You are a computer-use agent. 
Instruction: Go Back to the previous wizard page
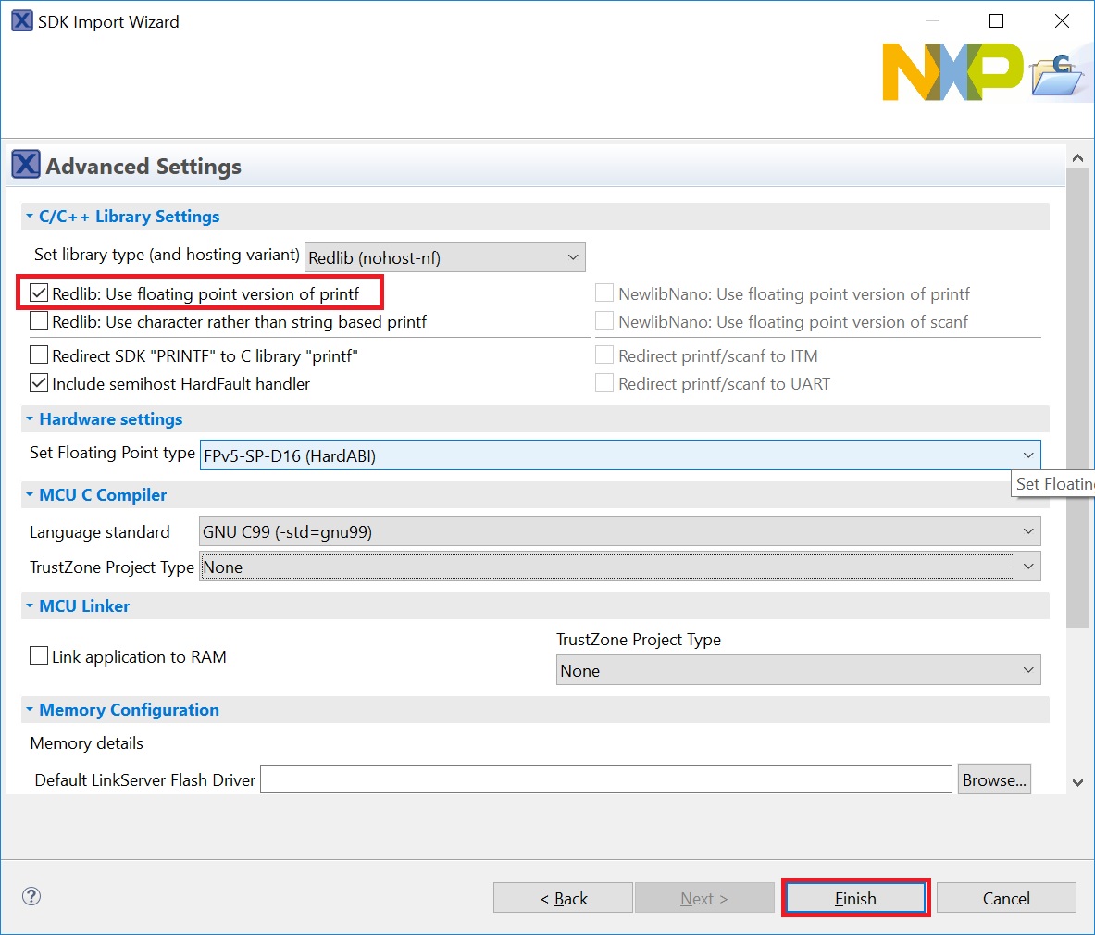tap(563, 898)
